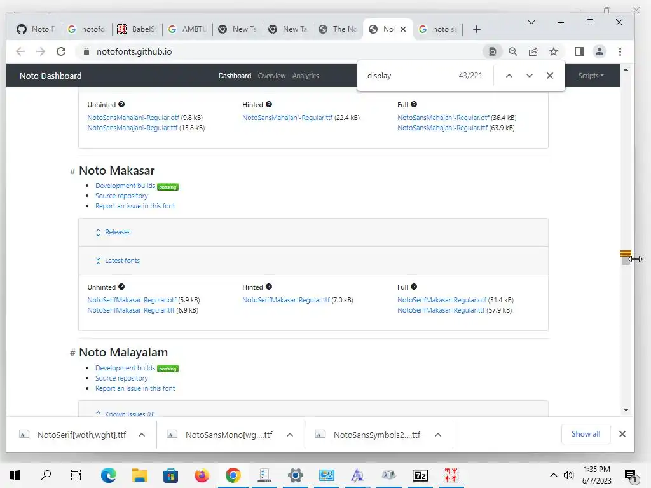Switch to the Overview nav item
The height and width of the screenshot is (488, 651).
tap(271, 76)
